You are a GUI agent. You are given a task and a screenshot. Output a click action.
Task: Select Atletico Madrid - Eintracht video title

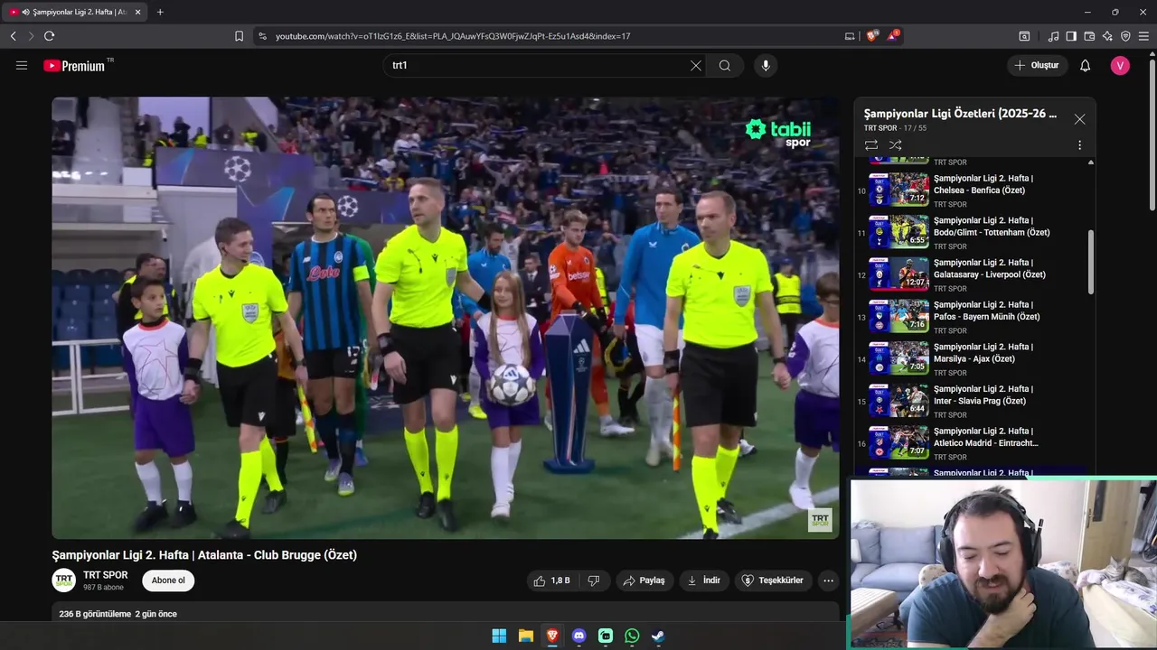[x=986, y=437]
